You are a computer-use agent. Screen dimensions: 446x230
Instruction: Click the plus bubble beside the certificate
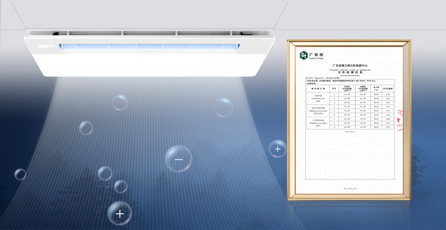pyautogui.click(x=277, y=149)
